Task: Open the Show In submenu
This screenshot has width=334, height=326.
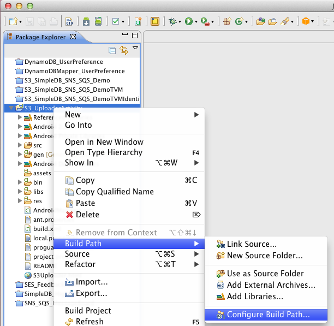Action: coord(129,163)
